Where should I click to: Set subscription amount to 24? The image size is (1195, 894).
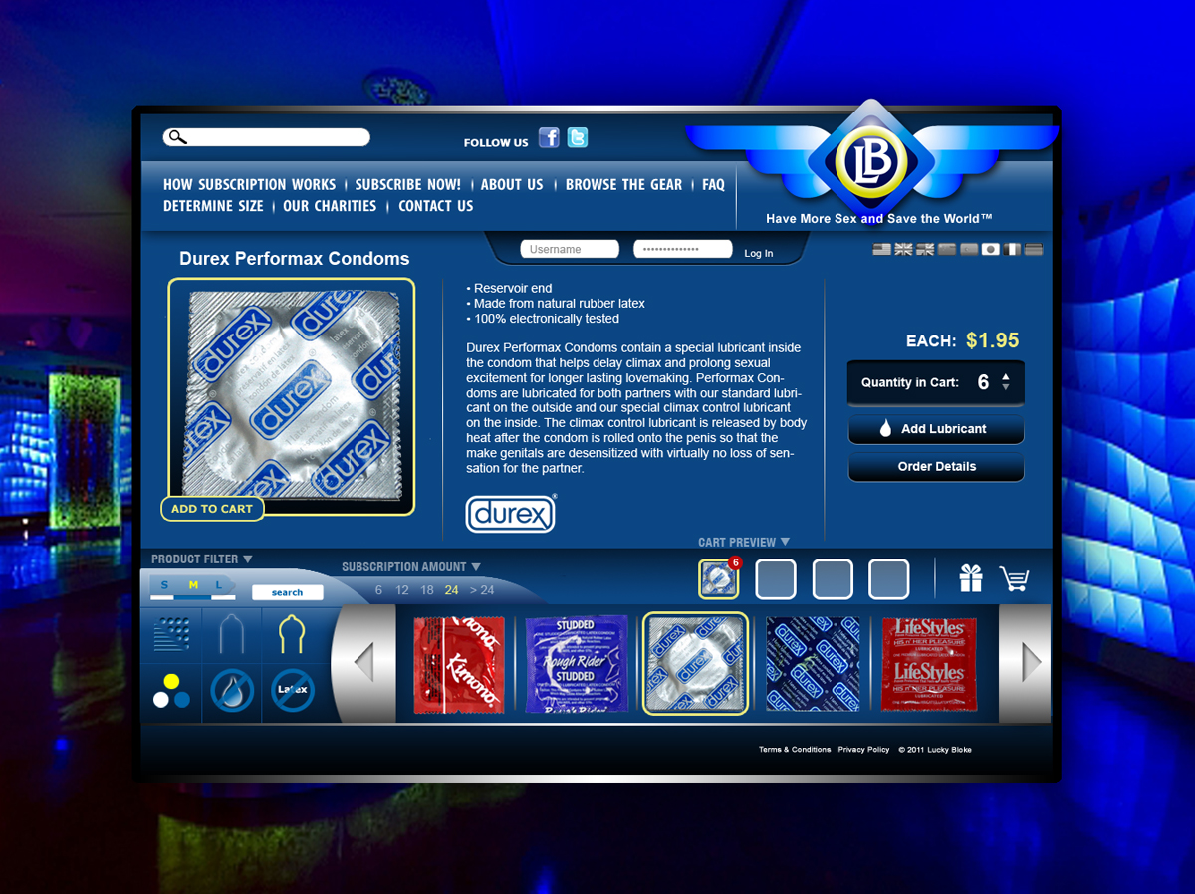(x=452, y=590)
